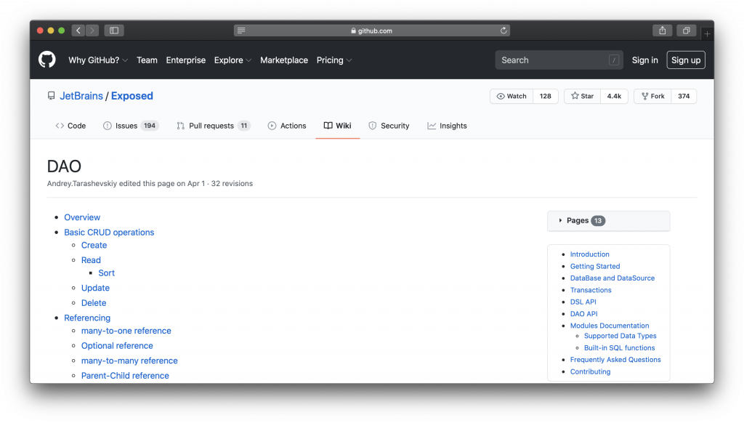Open the JetBrains owner link
The image size is (744, 423).
click(81, 96)
